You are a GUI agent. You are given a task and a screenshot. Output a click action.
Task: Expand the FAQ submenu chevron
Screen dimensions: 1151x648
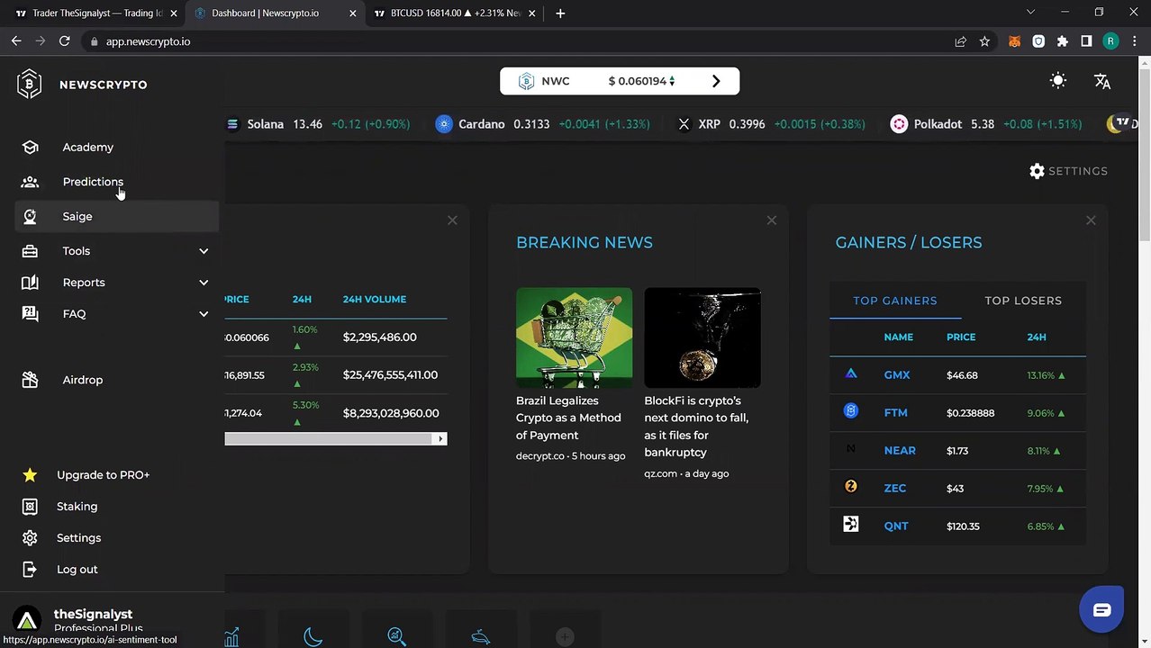[204, 314]
